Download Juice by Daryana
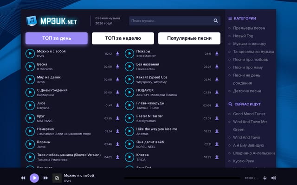Viewport: 297px width, 185px height. (117, 105)
